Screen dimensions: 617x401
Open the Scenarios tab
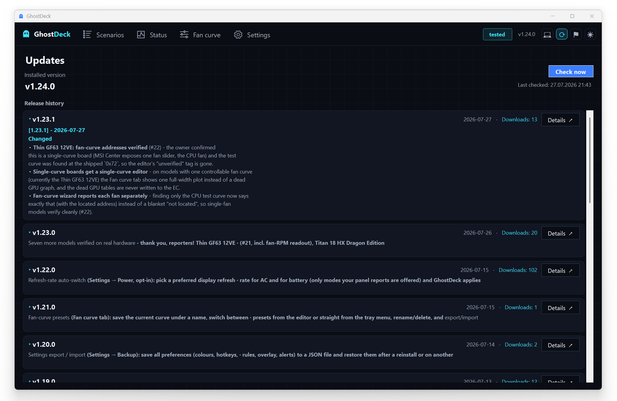pyautogui.click(x=103, y=35)
